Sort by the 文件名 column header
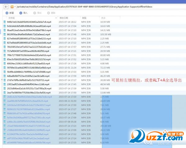The height and width of the screenshot is (148, 186). coord(12,18)
